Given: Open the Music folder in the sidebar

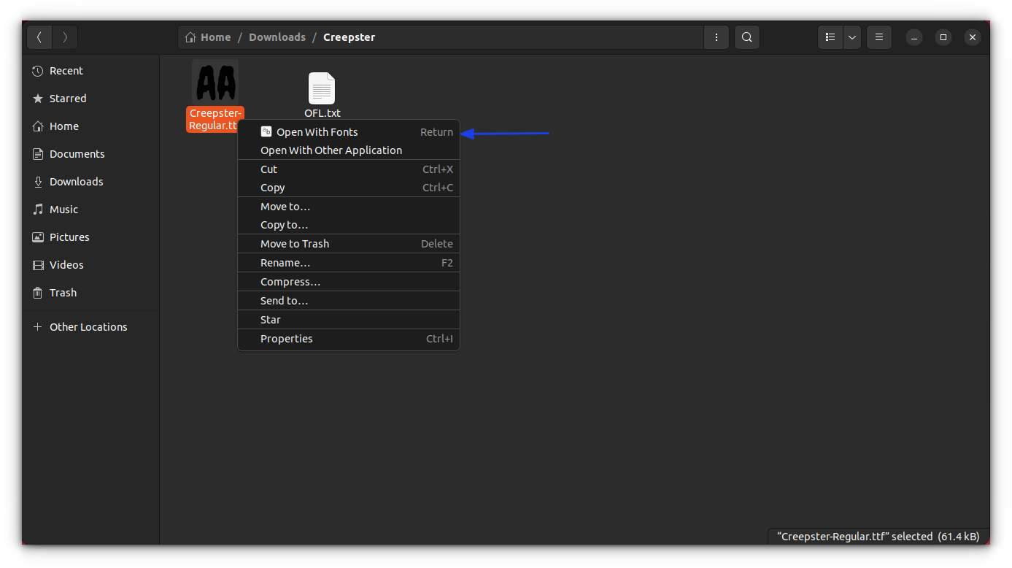Looking at the screenshot, I should click(x=63, y=209).
